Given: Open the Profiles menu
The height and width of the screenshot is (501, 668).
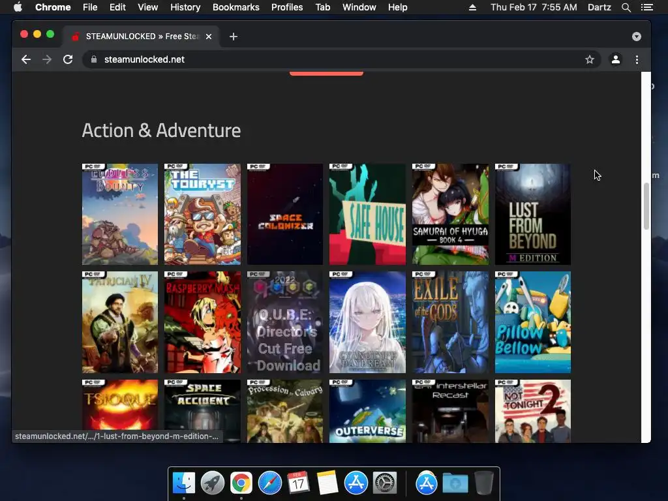Looking at the screenshot, I should click(287, 7).
